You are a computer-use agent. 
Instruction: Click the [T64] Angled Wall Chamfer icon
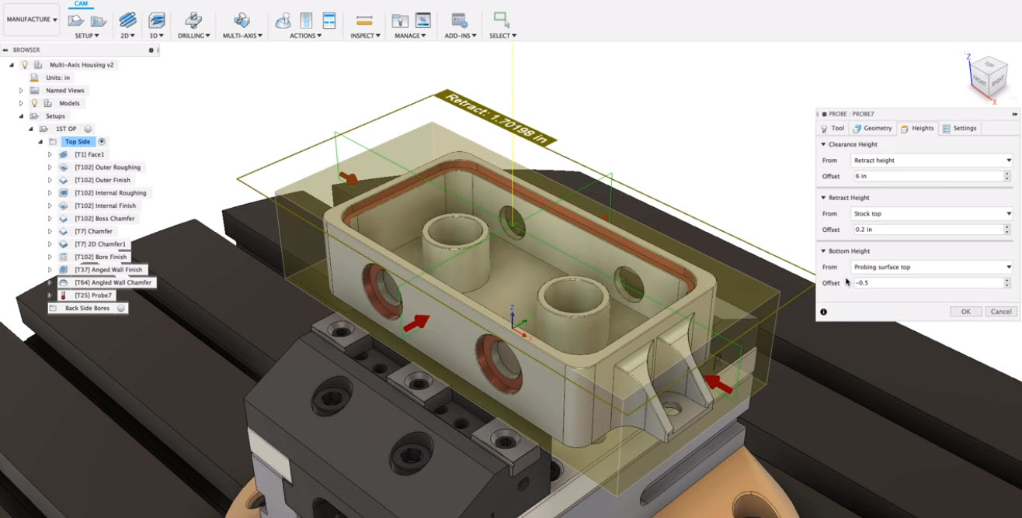coord(64,282)
